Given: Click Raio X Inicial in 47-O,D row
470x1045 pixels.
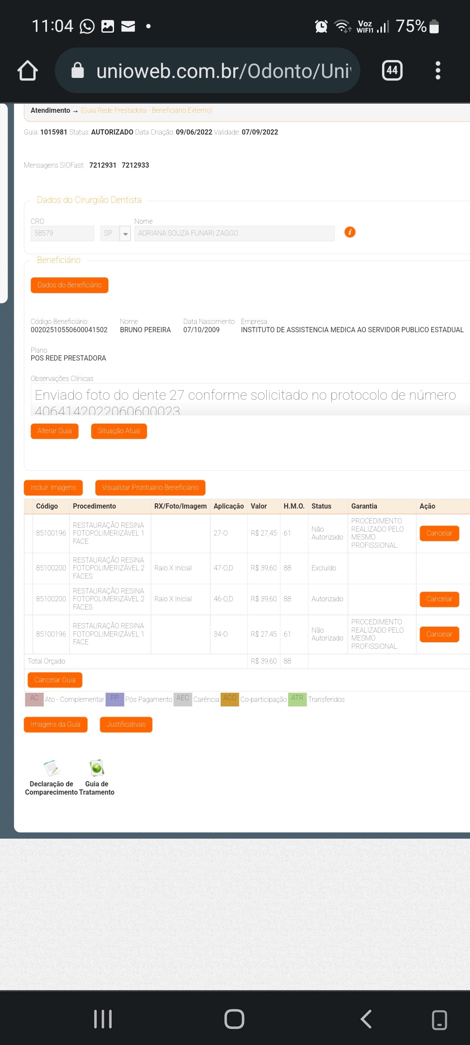Looking at the screenshot, I should coord(173,568).
